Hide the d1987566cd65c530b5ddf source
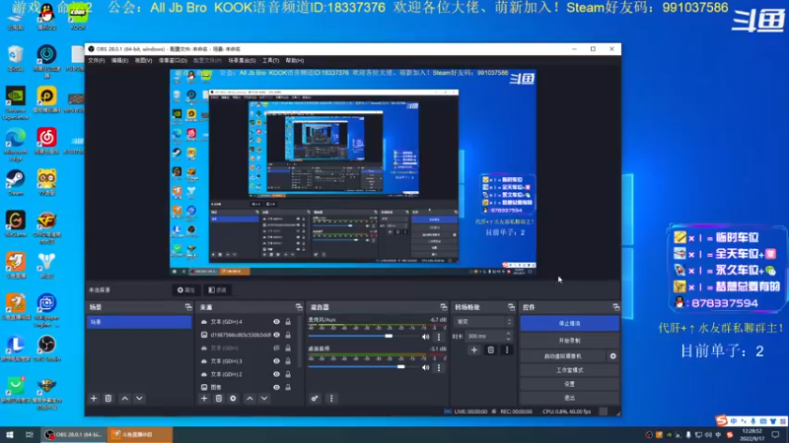Screen dimensions: 789x443 [276, 335]
